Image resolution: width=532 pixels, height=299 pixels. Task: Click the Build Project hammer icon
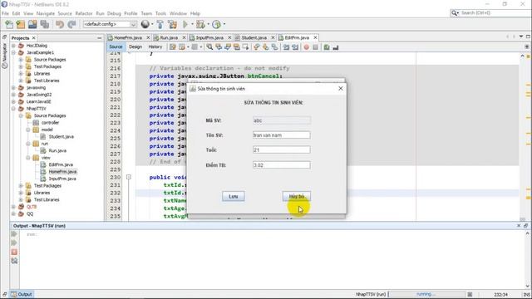pyautogui.click(x=160, y=24)
